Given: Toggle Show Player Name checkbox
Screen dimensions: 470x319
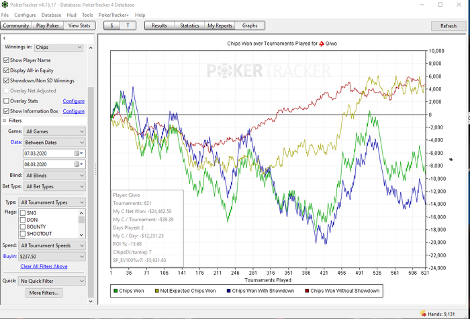Looking at the screenshot, I should pyautogui.click(x=6, y=60).
